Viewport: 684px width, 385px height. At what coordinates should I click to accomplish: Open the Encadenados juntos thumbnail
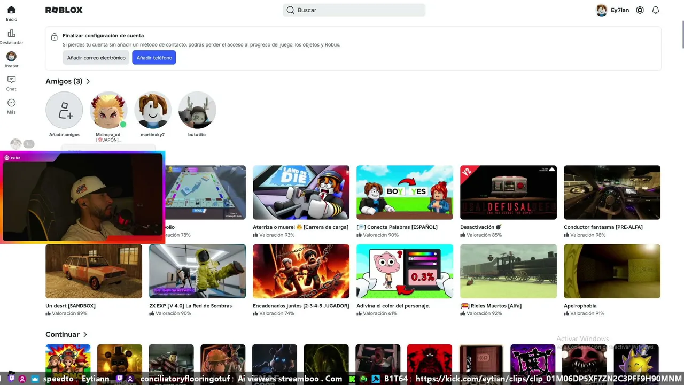[301, 271]
